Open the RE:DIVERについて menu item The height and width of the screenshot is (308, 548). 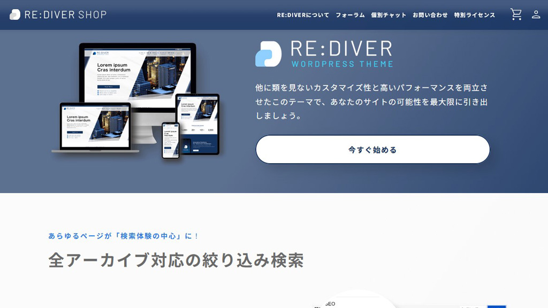(x=302, y=16)
